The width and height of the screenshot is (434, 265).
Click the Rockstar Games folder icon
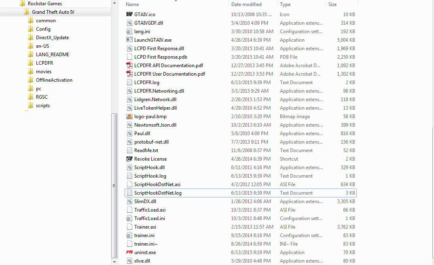point(22,3)
